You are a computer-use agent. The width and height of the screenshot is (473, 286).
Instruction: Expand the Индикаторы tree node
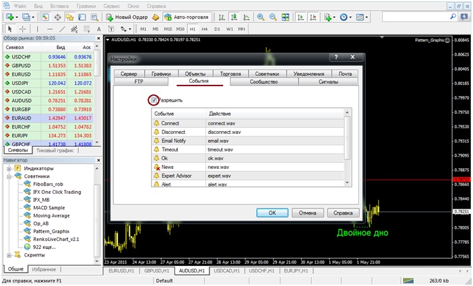pos(9,168)
